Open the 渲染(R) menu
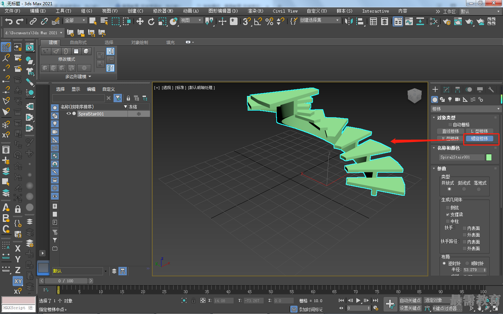This screenshot has height=314, width=503. click(255, 11)
